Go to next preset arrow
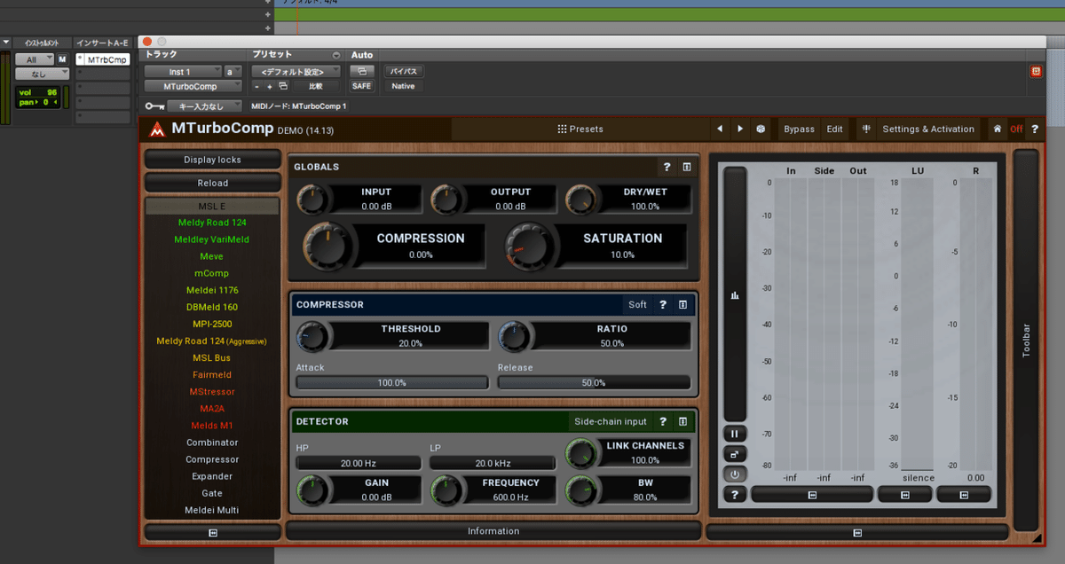Screen dimensions: 1065x564 (740, 129)
